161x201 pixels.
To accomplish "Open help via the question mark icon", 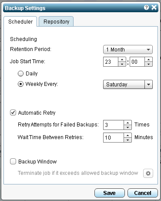I will coord(146,7).
